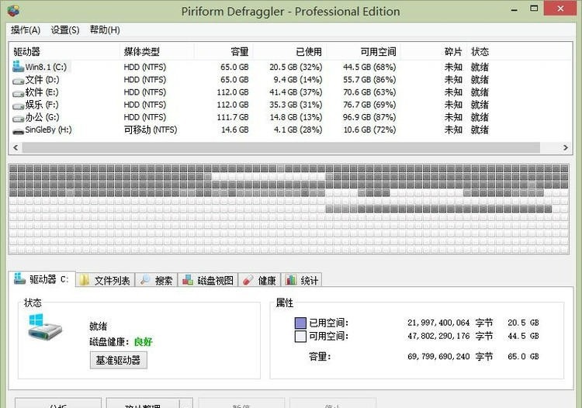
Task: Minimize the Defraggler window
Action: point(514,9)
